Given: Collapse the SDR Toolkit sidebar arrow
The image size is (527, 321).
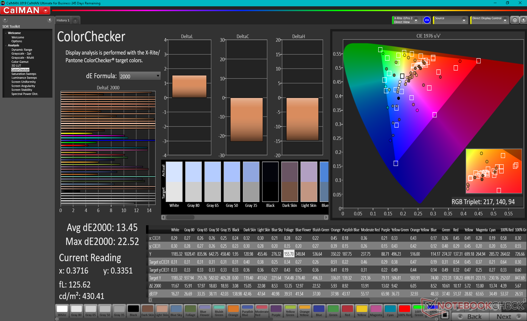Looking at the screenshot, I should point(49,20).
